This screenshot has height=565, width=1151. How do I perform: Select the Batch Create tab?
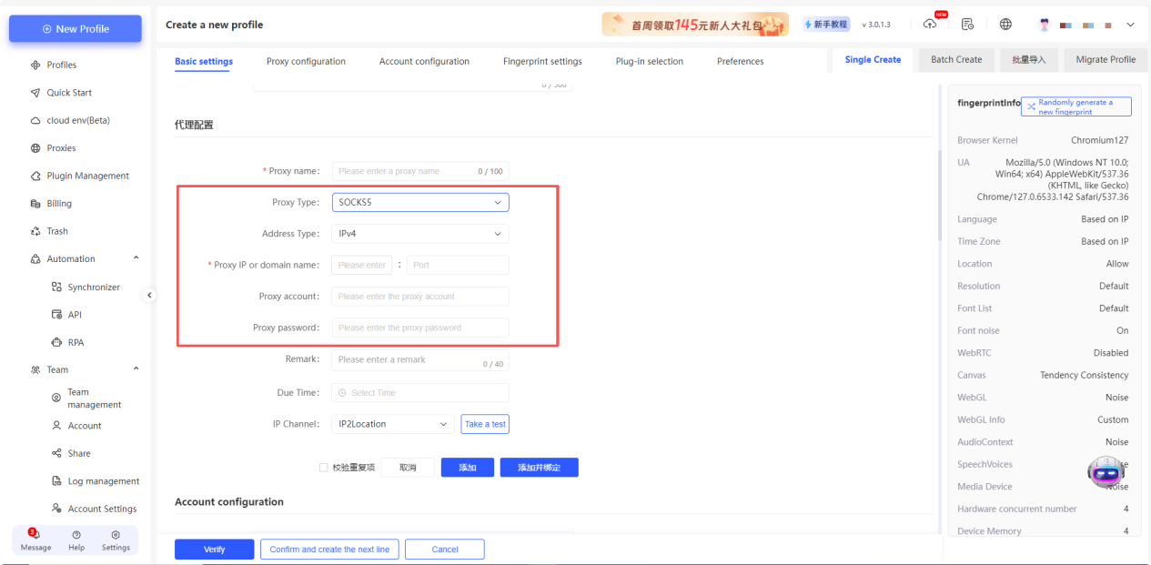click(956, 60)
